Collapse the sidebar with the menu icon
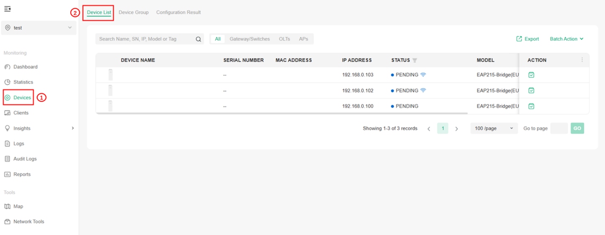Screen dimensions: 605x235 [x=7, y=9]
